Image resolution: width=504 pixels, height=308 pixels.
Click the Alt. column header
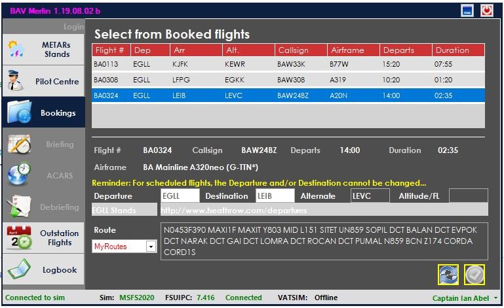249,50
